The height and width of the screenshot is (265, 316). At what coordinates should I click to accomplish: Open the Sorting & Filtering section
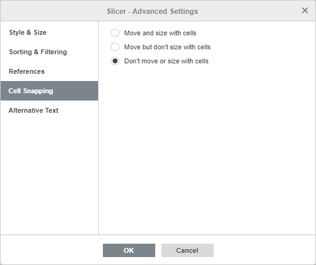[49, 52]
